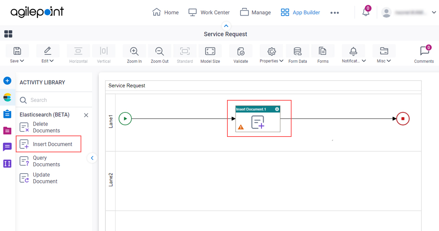Screen dimensions: 439x231
Task: Open the app grid icon
Action: pos(8,34)
